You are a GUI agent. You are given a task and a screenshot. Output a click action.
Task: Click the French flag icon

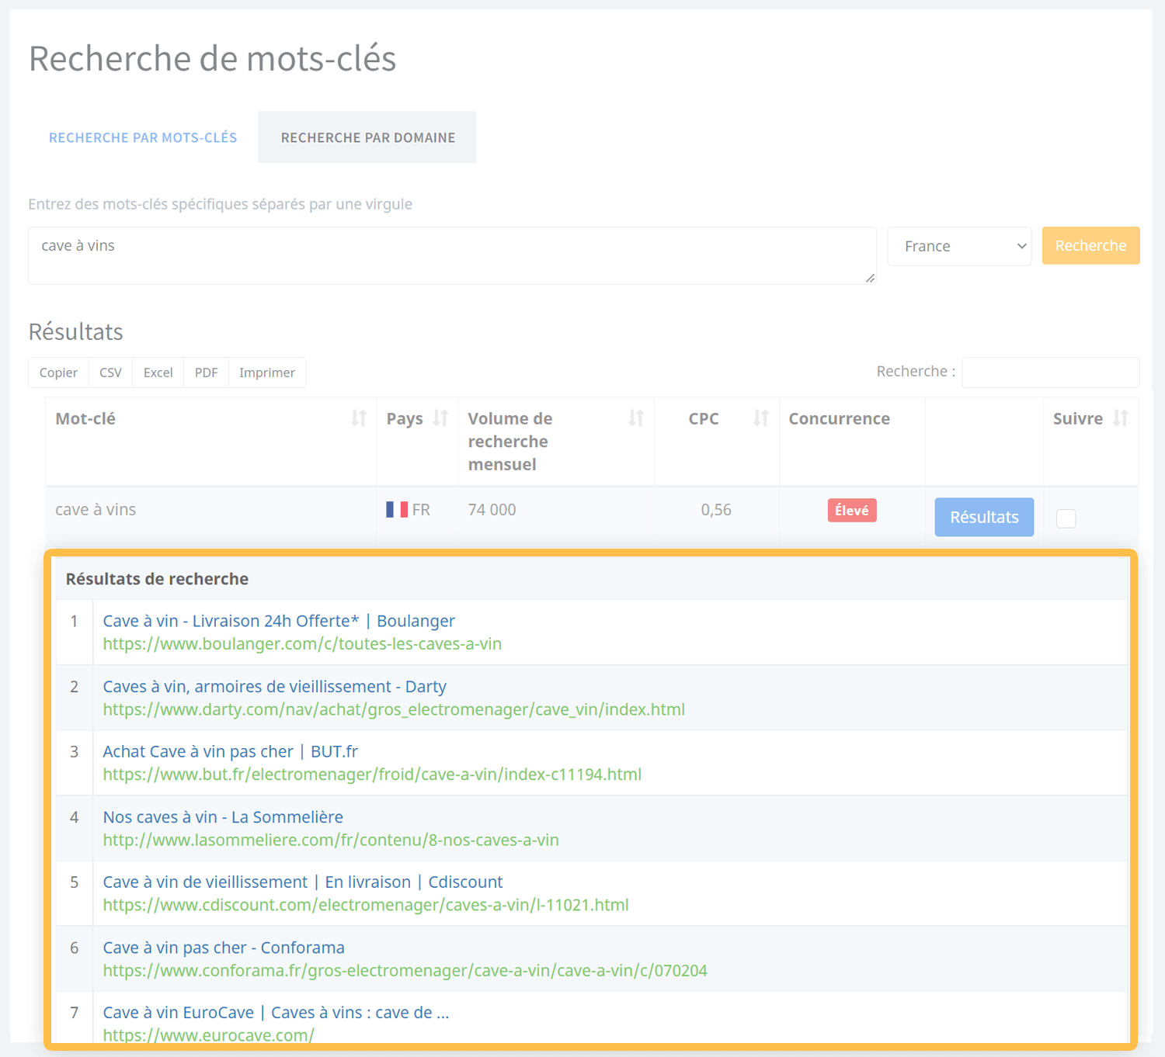click(397, 510)
